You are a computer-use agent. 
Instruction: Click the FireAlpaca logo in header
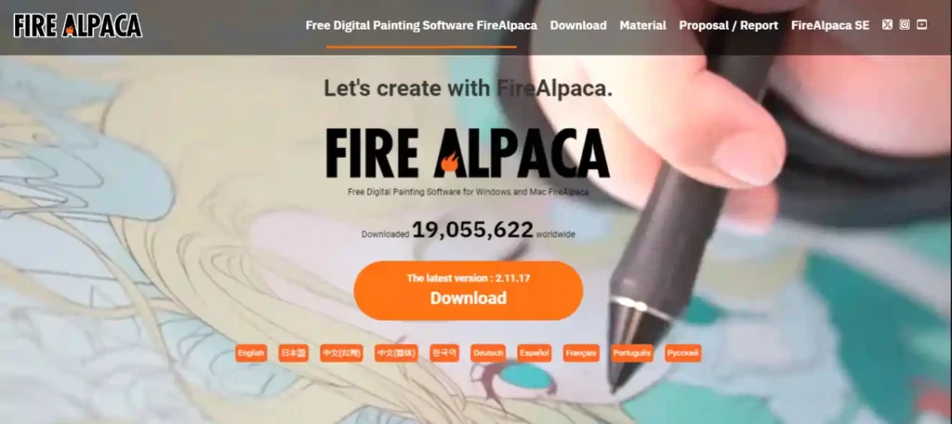[78, 25]
